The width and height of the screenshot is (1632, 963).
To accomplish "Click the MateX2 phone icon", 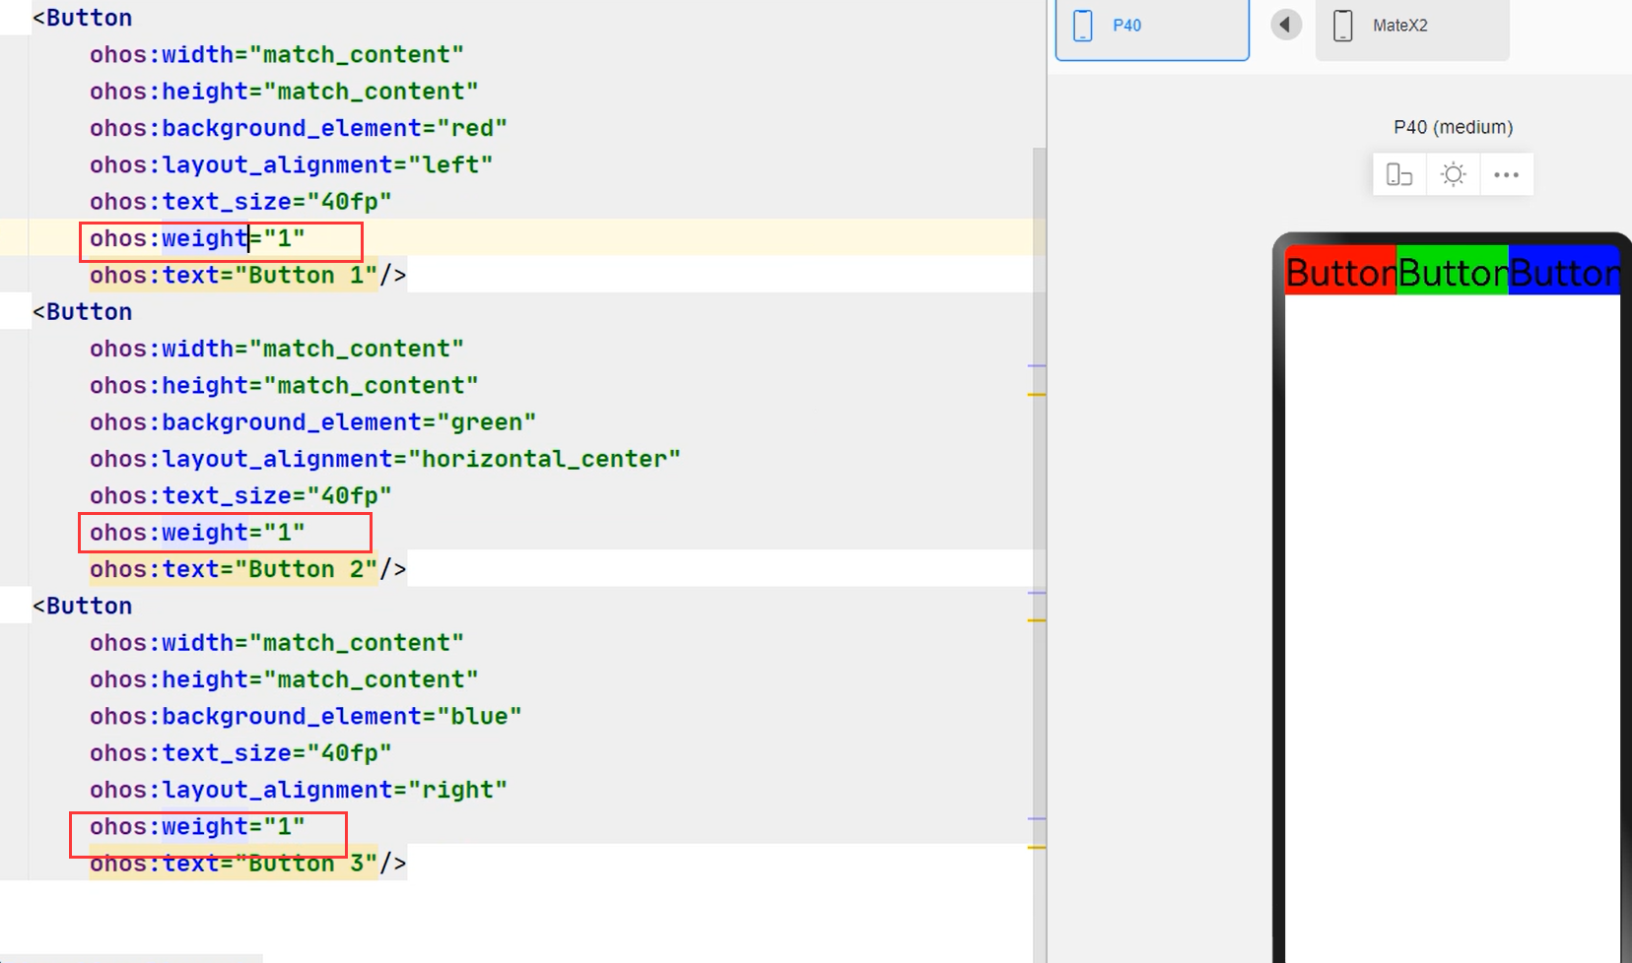I will pyautogui.click(x=1342, y=26).
